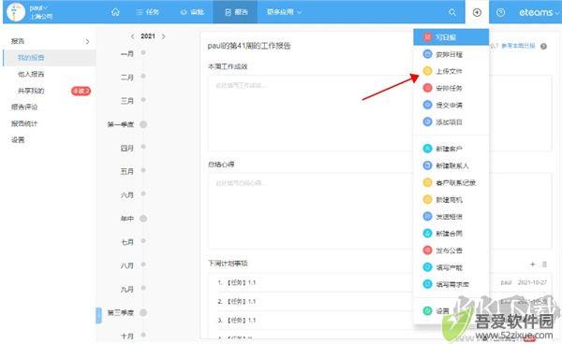This screenshot has height=344, width=562.
Task: Click into the 总结心得 text box
Action: 379,211
